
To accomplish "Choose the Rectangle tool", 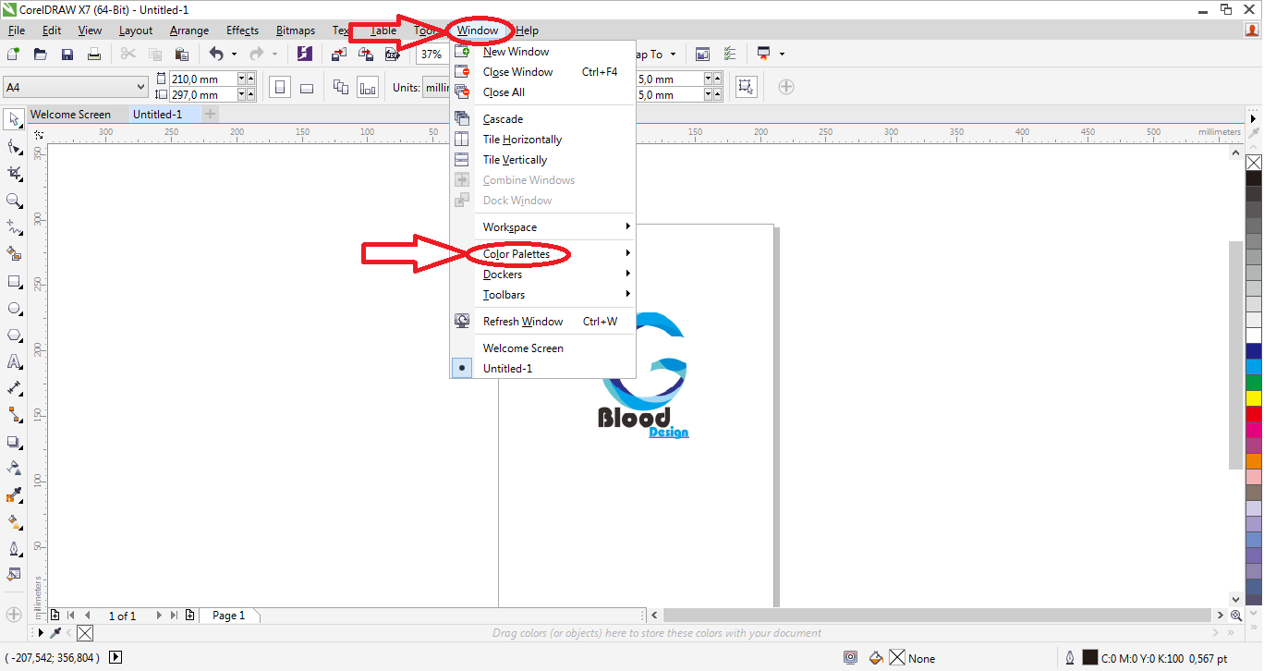I will [13, 281].
